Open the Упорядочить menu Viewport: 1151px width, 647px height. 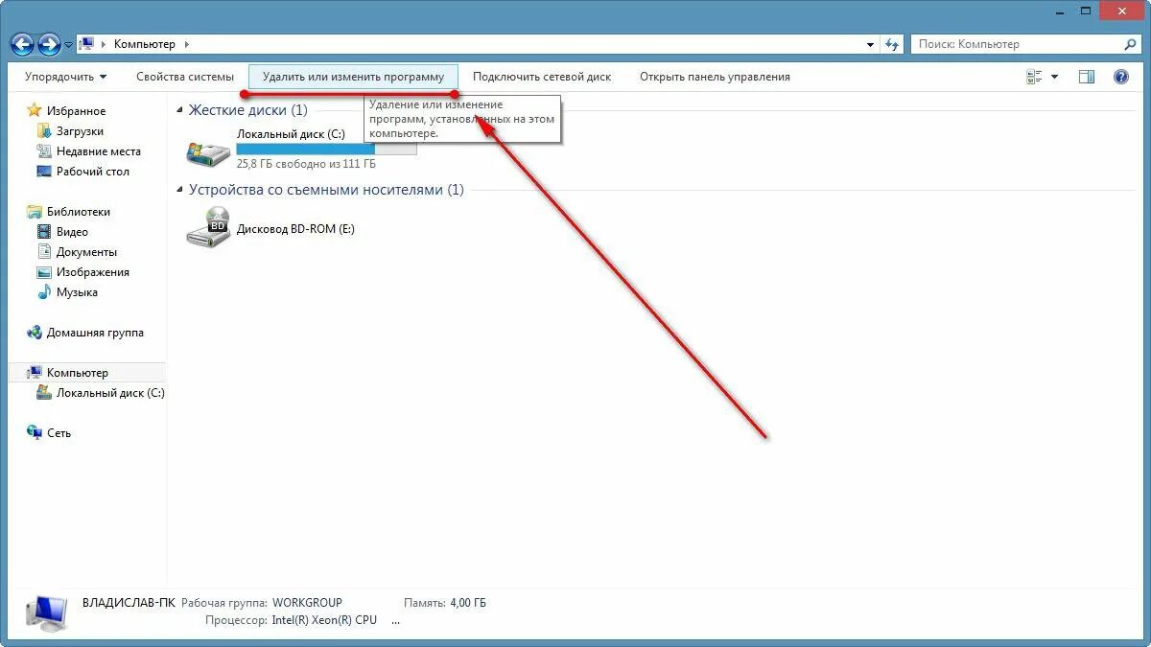tap(66, 77)
